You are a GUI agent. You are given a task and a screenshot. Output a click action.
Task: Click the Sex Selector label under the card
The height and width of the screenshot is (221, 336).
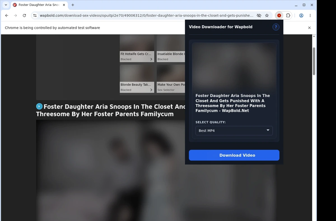pos(166,90)
